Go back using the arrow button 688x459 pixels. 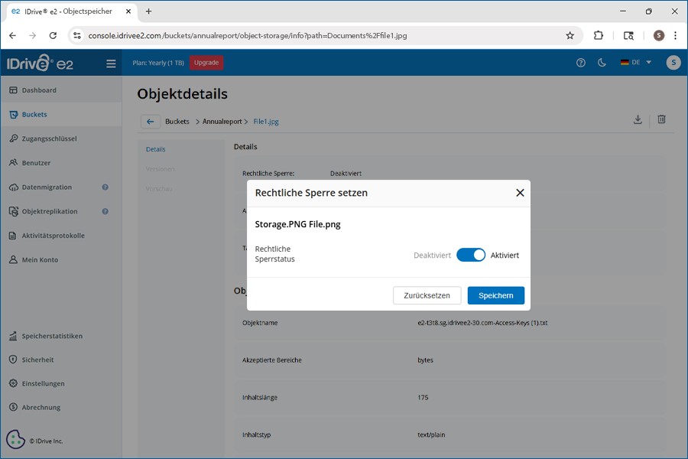(x=150, y=122)
